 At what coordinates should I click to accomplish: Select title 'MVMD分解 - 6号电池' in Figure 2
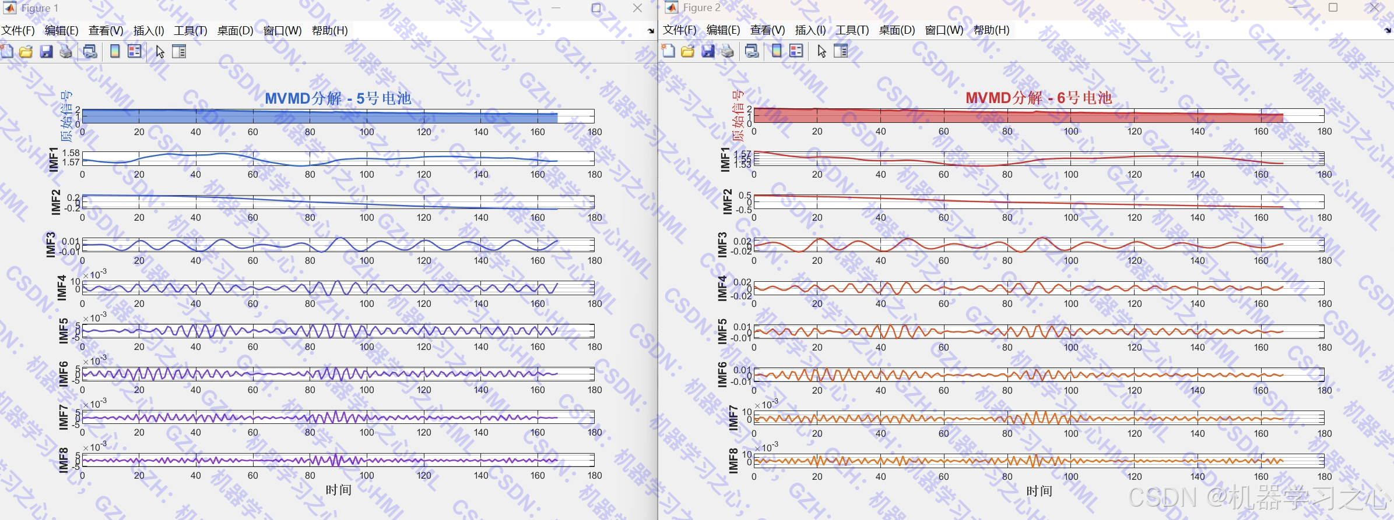1039,97
